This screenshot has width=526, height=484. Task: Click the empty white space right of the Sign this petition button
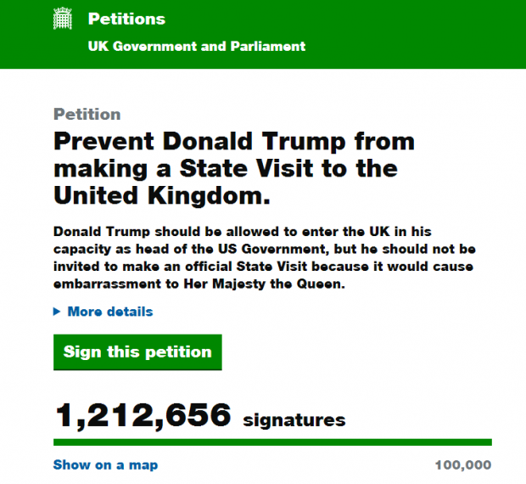click(365, 352)
